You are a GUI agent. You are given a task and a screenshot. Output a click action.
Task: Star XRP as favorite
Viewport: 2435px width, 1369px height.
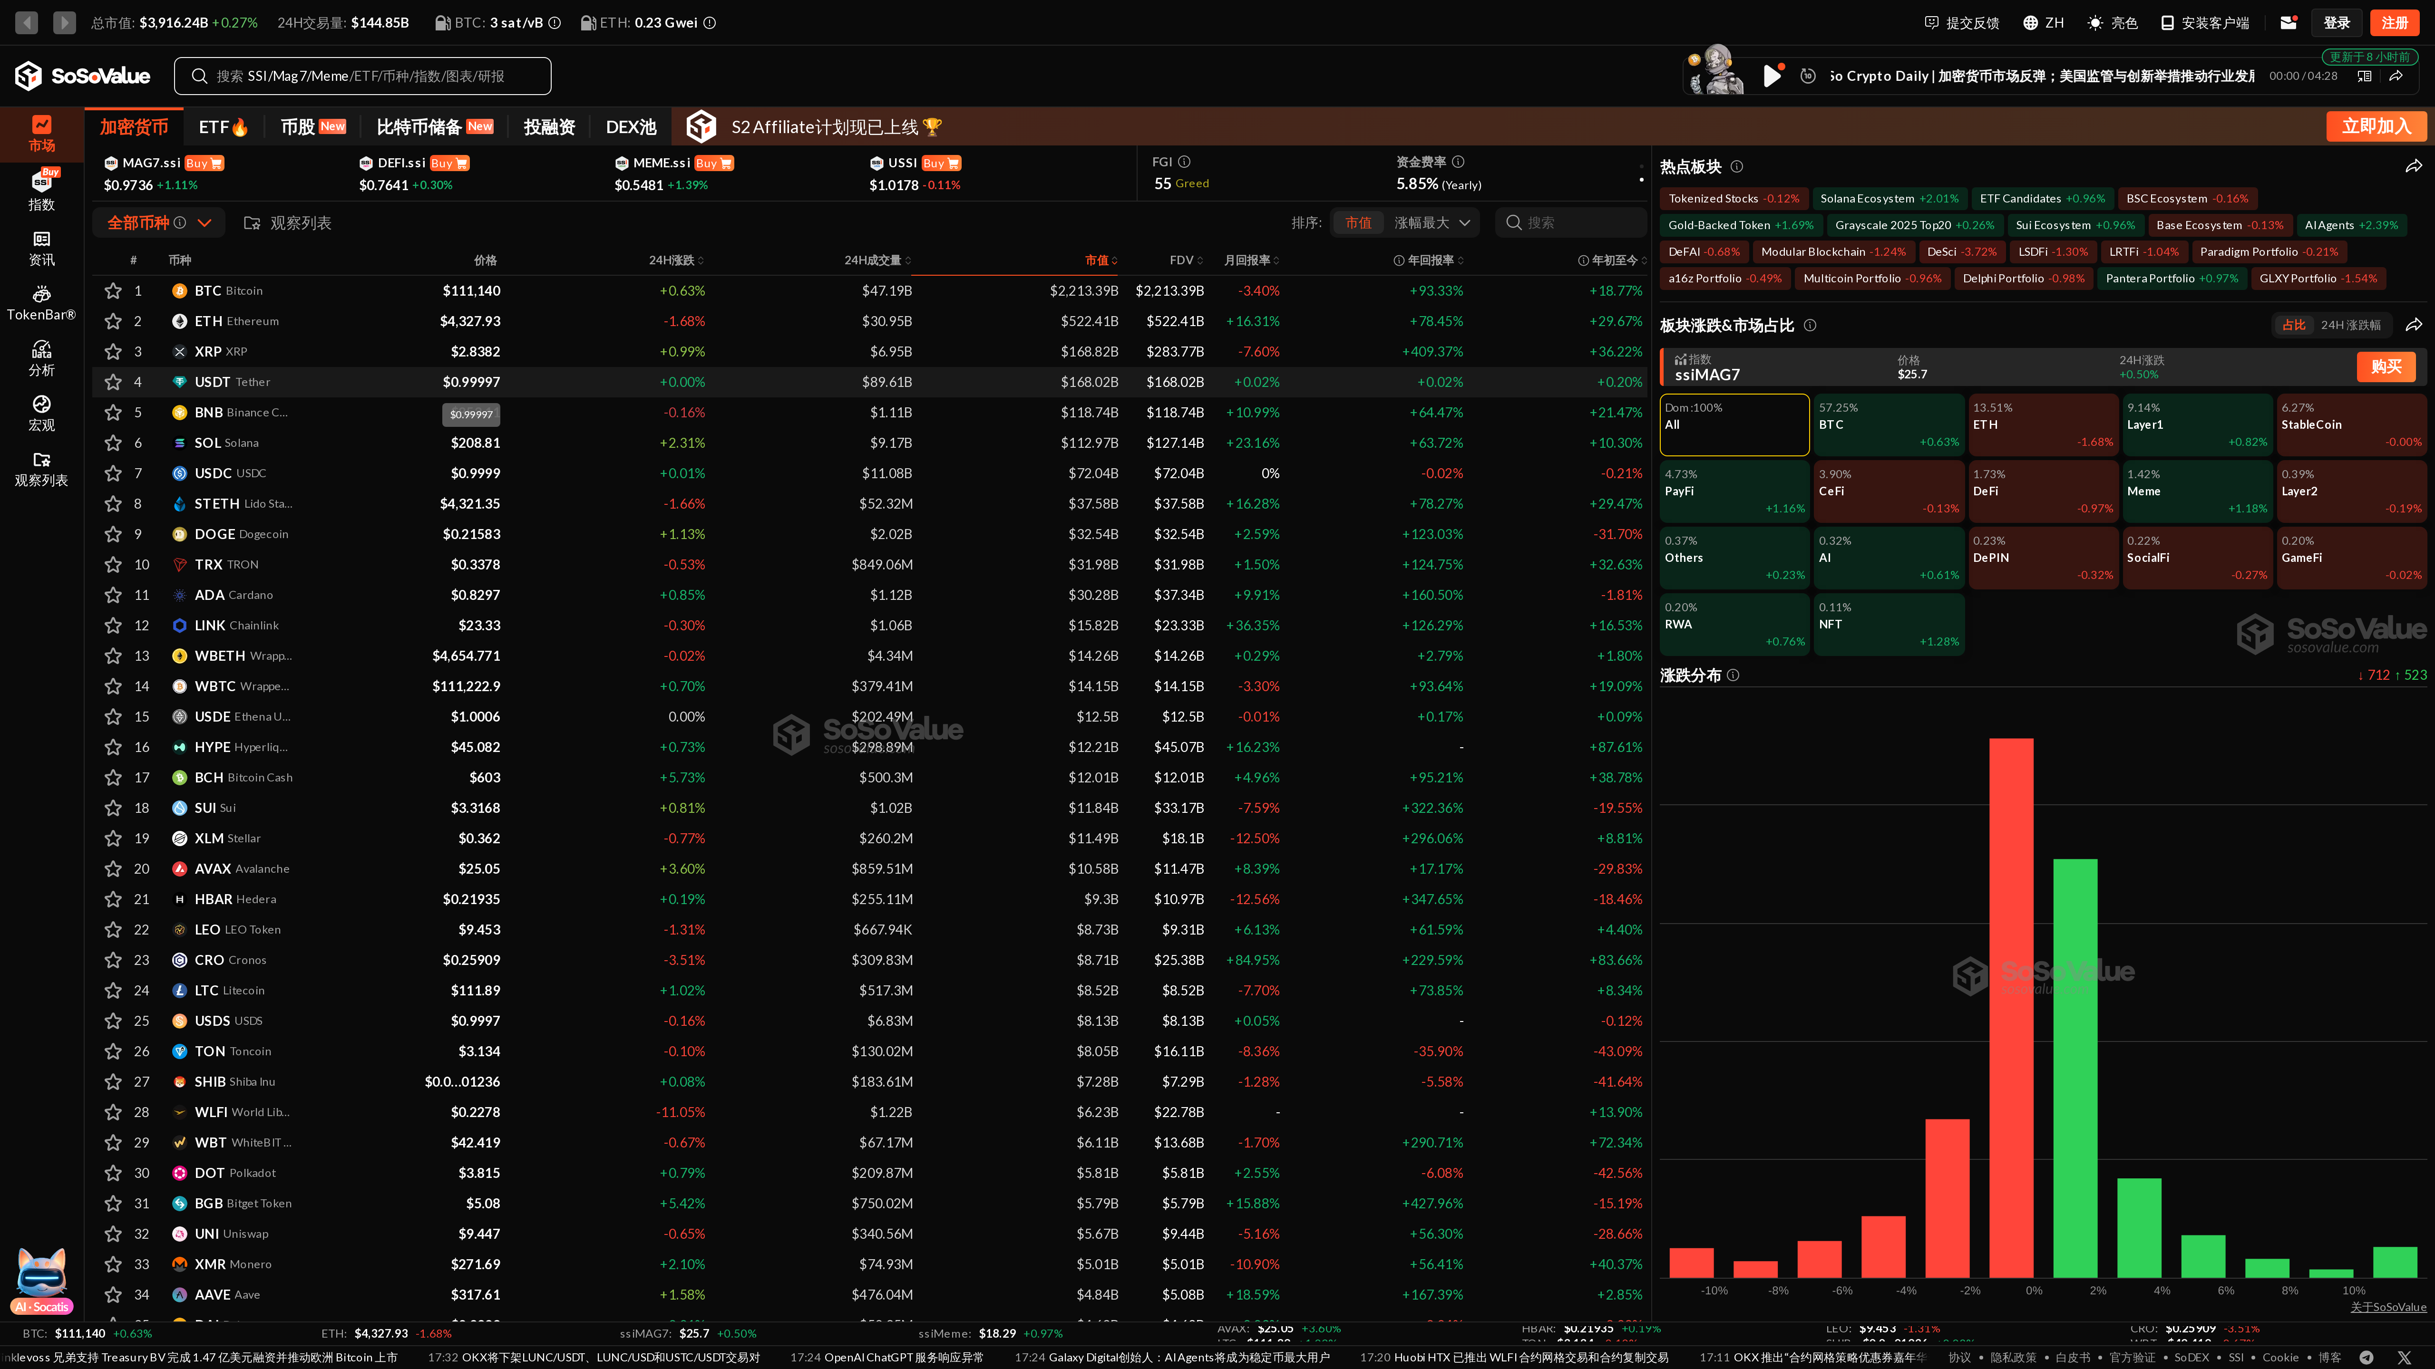point(113,351)
